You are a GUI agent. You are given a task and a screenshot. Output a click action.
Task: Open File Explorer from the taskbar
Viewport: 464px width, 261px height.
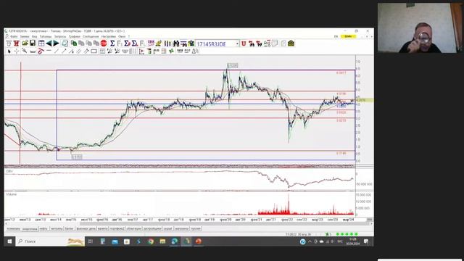point(162,241)
